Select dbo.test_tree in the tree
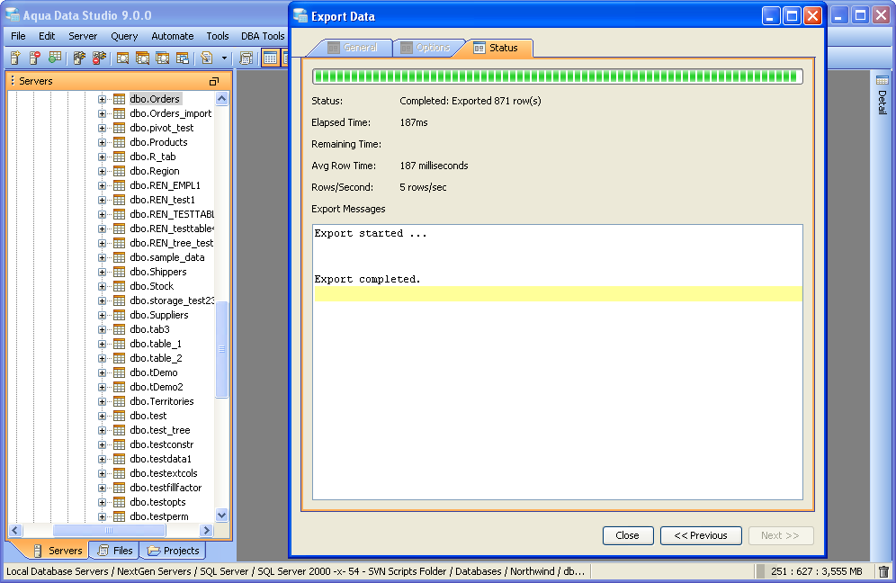Screen dimensions: 896x583 [x=160, y=430]
